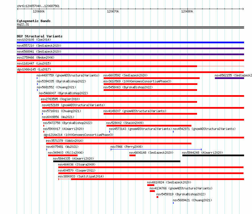The height and width of the screenshot is (214, 252).
Task: Click esv3610569 (1000GenomesConsortiumPhase3) label
Action: click(137, 81)
